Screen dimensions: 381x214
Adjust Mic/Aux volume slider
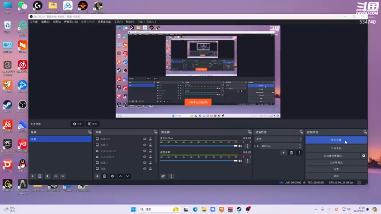click(199, 146)
